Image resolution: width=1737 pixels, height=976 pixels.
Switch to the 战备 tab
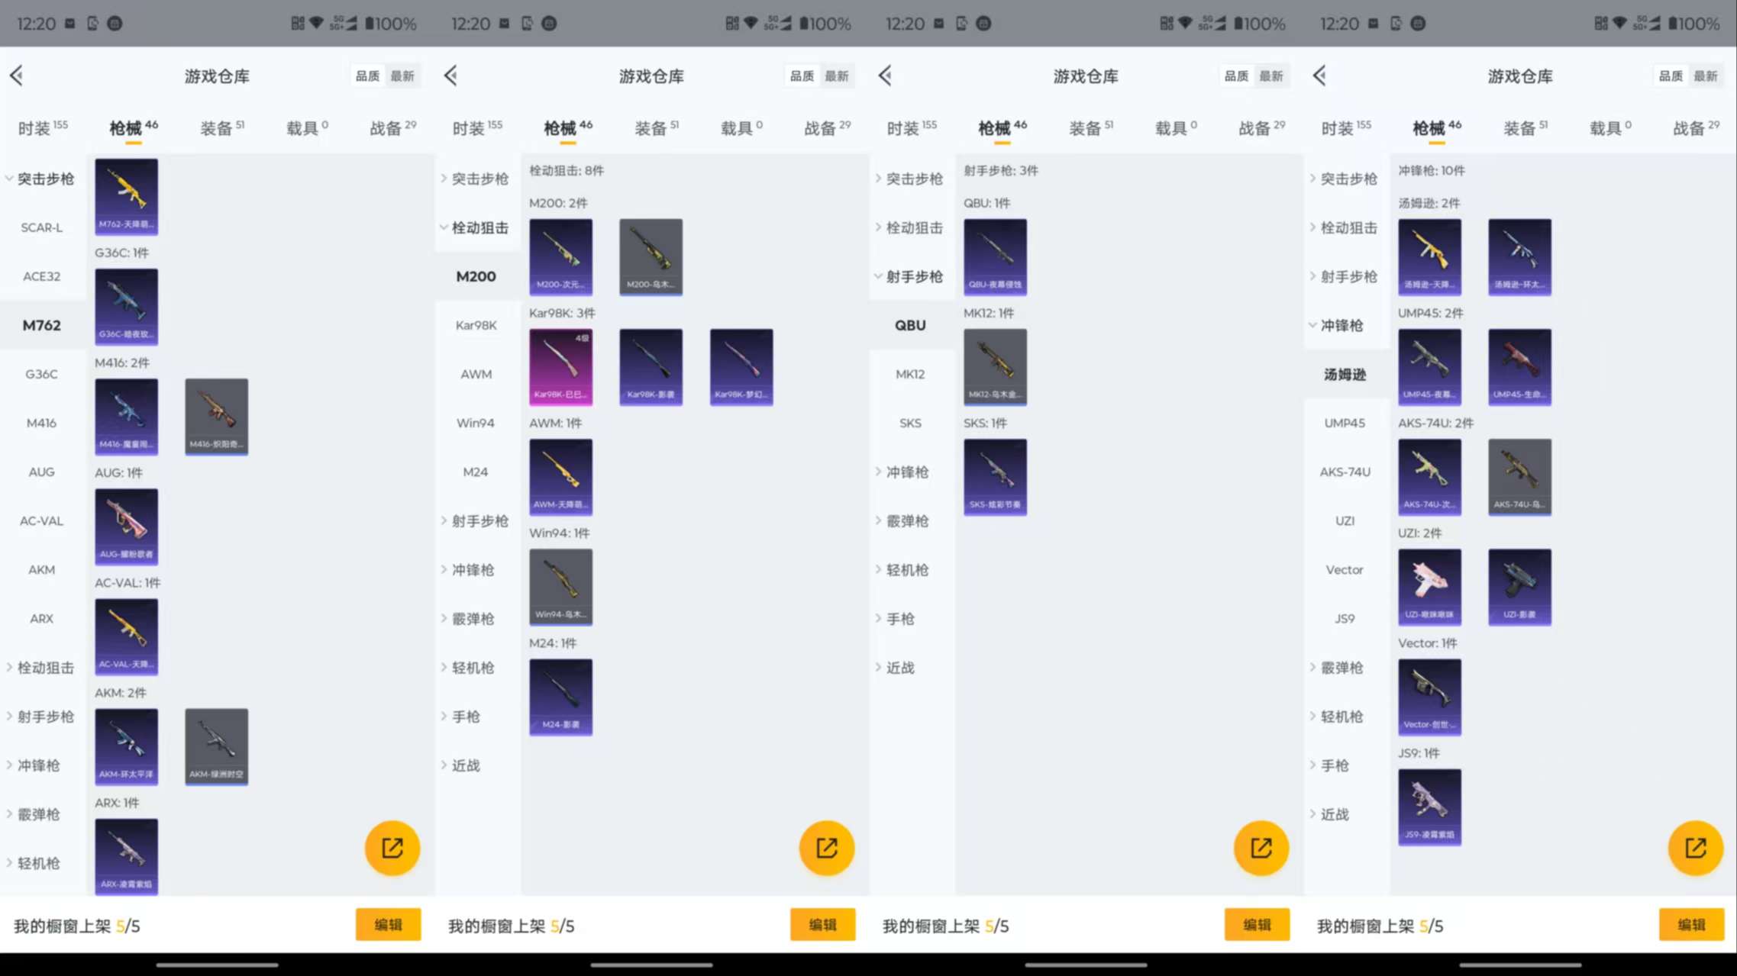(392, 127)
